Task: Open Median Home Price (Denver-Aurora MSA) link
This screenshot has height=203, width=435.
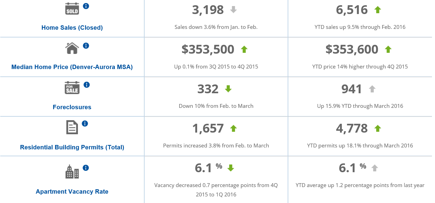Action: (72, 67)
